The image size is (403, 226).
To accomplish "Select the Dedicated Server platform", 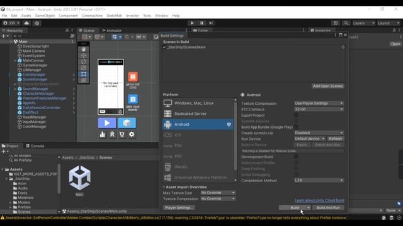I will tap(198, 114).
